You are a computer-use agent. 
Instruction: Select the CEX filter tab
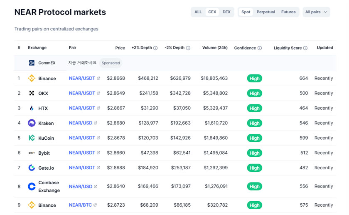pyautogui.click(x=212, y=12)
